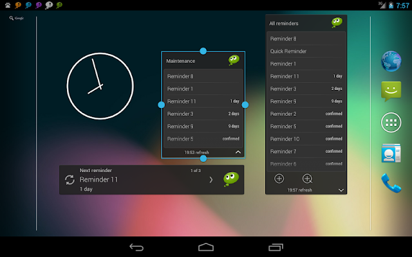Viewport: 412px width, 257px height.
Task: Tap the analog clock widget
Action: coord(100,86)
